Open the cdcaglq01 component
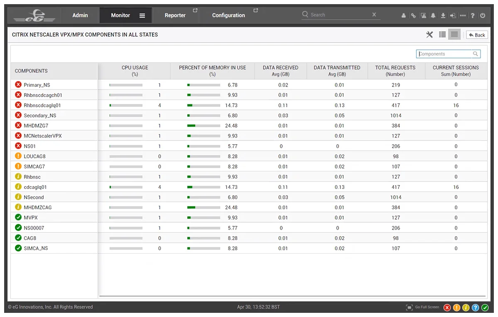The height and width of the screenshot is (317, 498). tap(35, 187)
